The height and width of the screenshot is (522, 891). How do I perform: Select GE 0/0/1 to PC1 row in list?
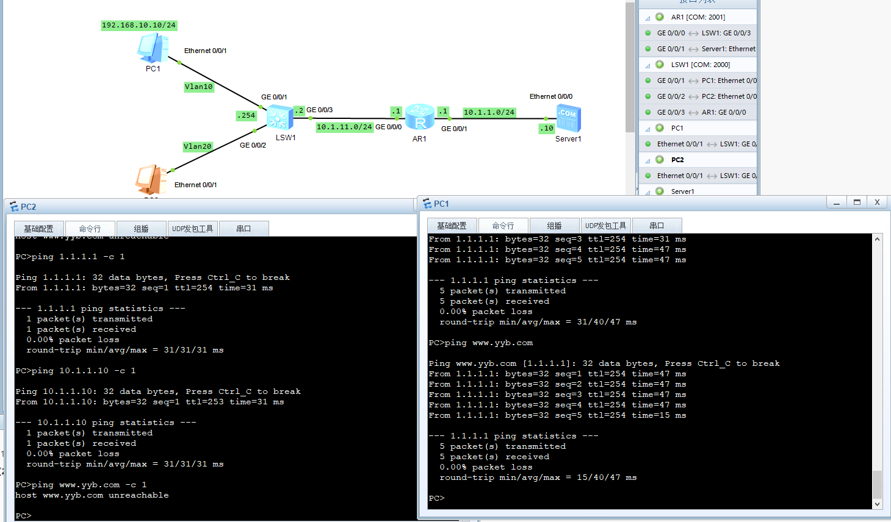point(698,80)
